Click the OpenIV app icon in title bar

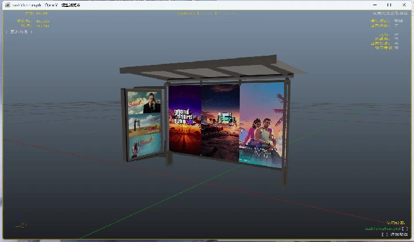tap(7, 5)
